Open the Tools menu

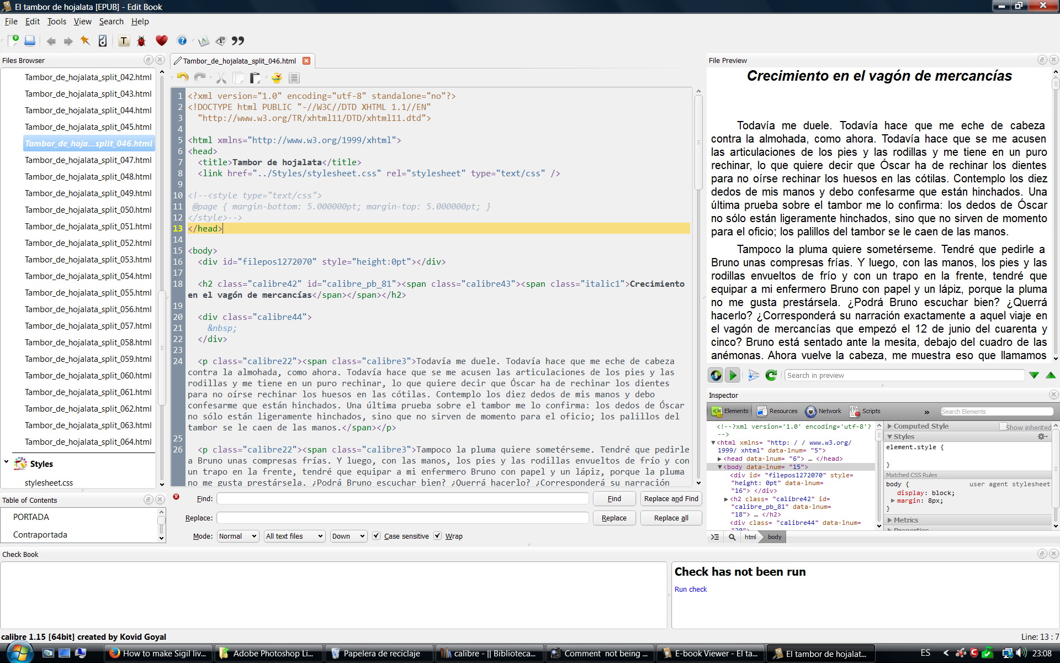point(56,22)
